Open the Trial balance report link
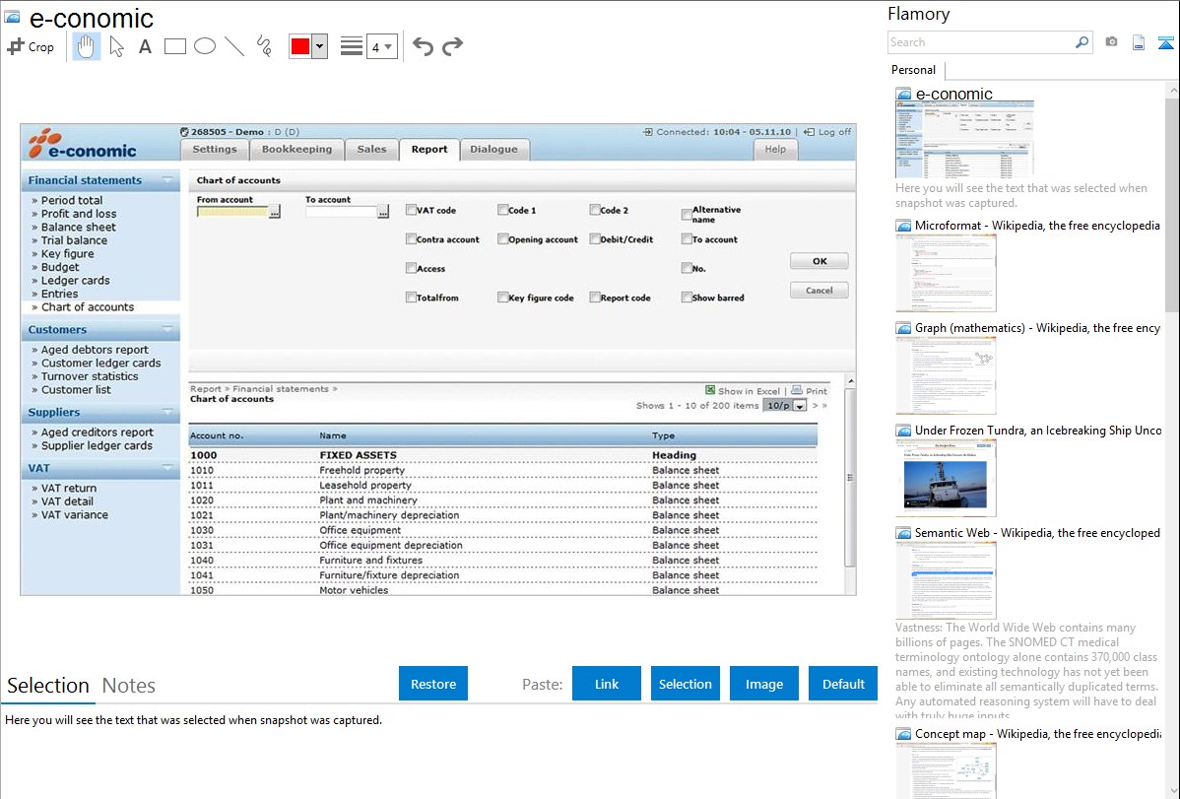The image size is (1180, 799). (x=74, y=240)
